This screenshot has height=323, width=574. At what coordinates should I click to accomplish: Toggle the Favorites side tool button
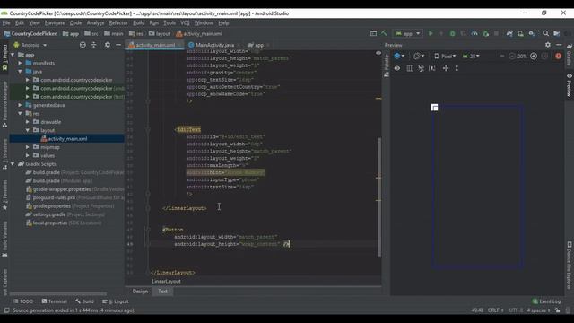pyautogui.click(x=4, y=196)
